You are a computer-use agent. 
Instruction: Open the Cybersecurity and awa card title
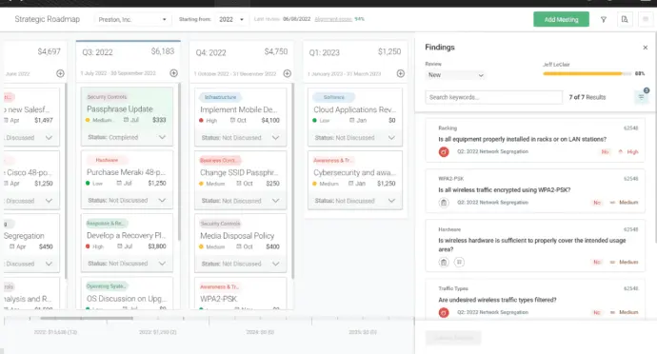point(354,172)
